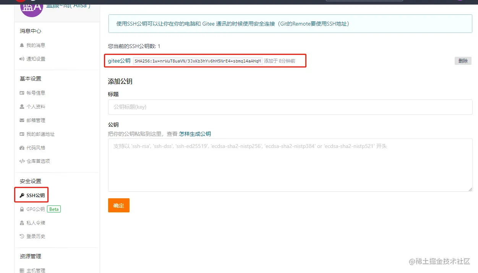Click the 您当前的SSH公钥数: 1 text
478x273 pixels.
click(134, 46)
